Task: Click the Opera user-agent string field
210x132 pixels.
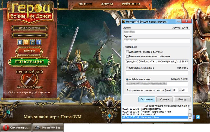Action: coord(157,62)
